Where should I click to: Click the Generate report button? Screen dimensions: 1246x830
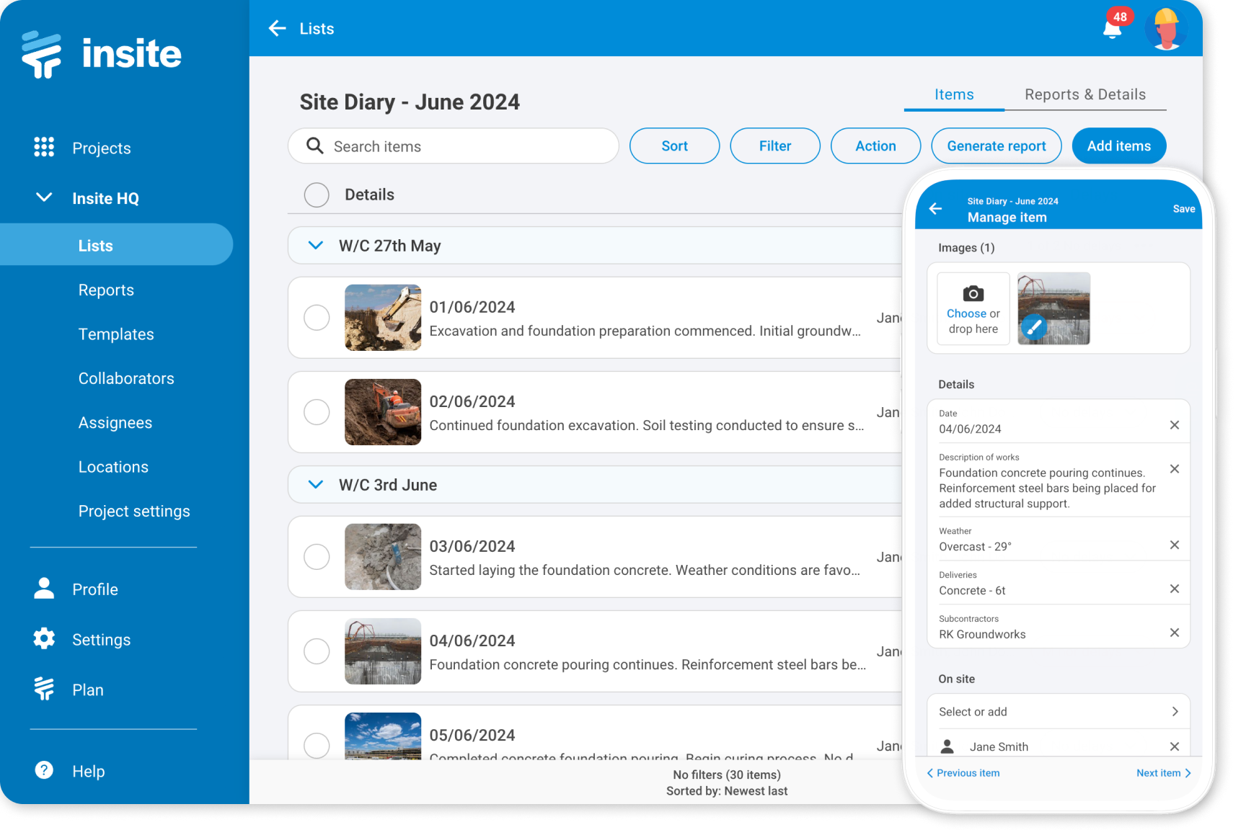pyautogui.click(x=996, y=146)
